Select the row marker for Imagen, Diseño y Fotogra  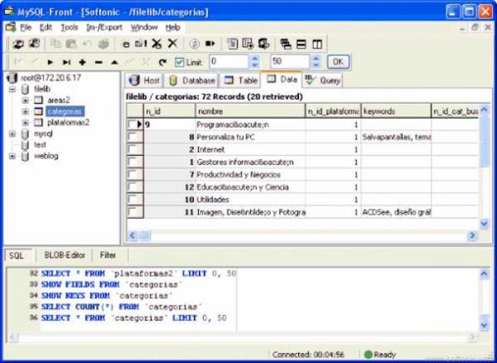click(x=134, y=212)
